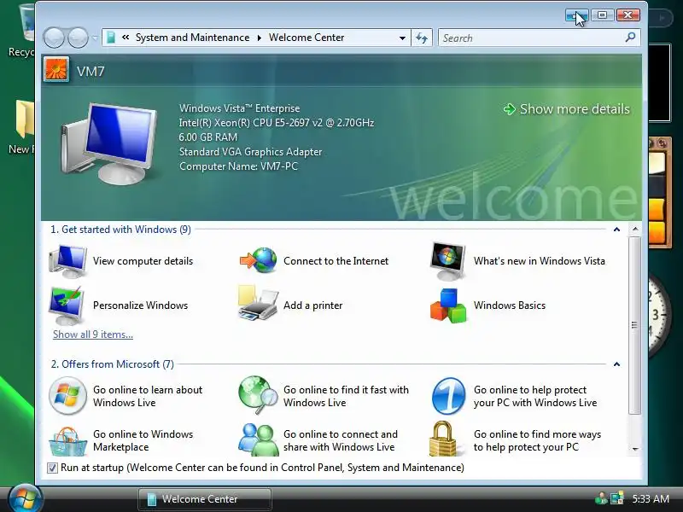Click the Connect to the Internet globe icon
This screenshot has width=683, height=512.
coord(258,260)
